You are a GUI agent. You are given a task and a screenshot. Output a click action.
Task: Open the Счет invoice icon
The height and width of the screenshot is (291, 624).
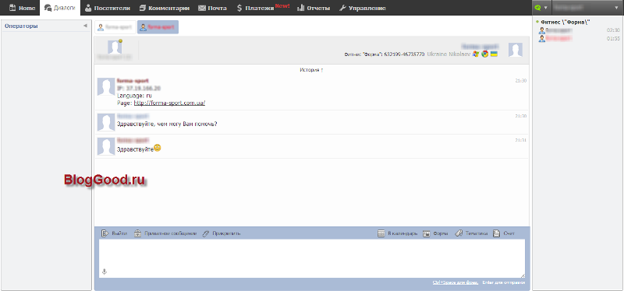coord(496,233)
